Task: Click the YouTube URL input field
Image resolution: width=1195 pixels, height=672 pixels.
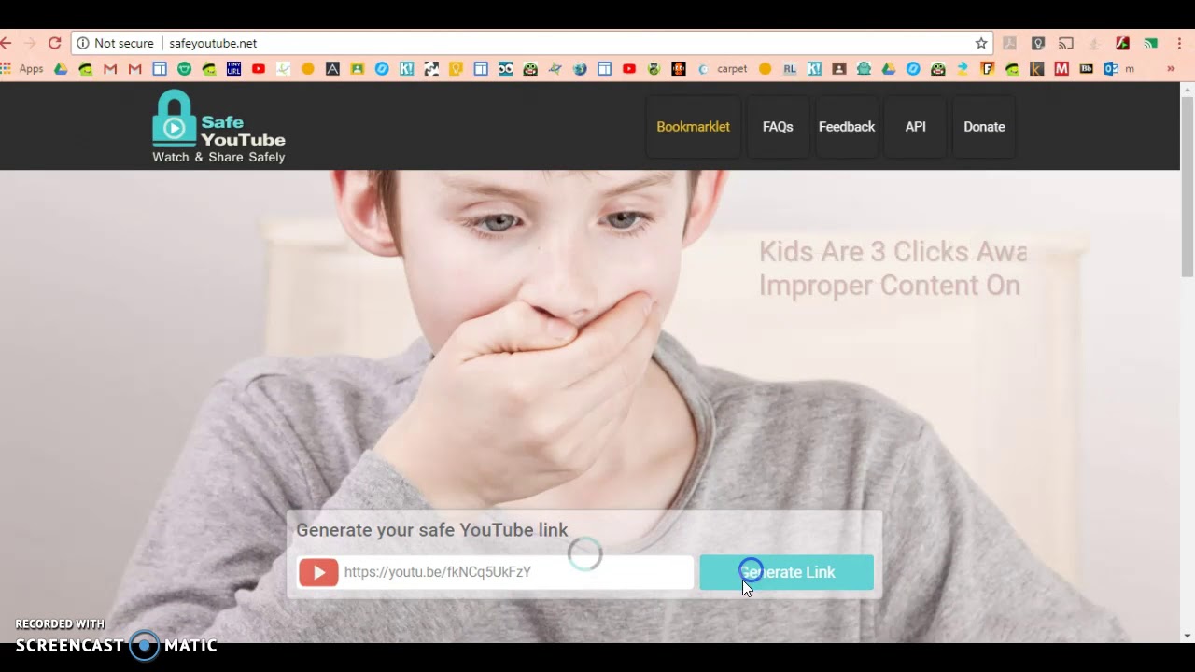Action: pyautogui.click(x=495, y=572)
